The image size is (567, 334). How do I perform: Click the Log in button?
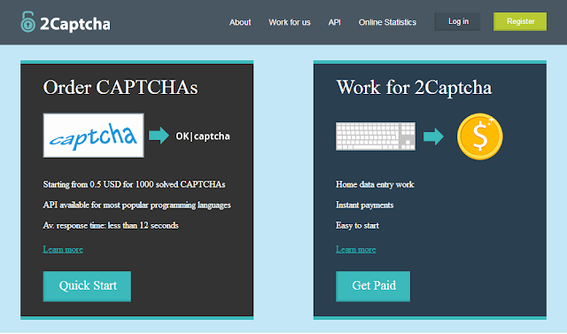point(458,21)
